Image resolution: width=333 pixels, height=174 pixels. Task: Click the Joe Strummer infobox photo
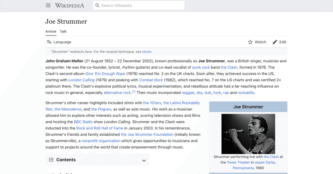pos(248,133)
